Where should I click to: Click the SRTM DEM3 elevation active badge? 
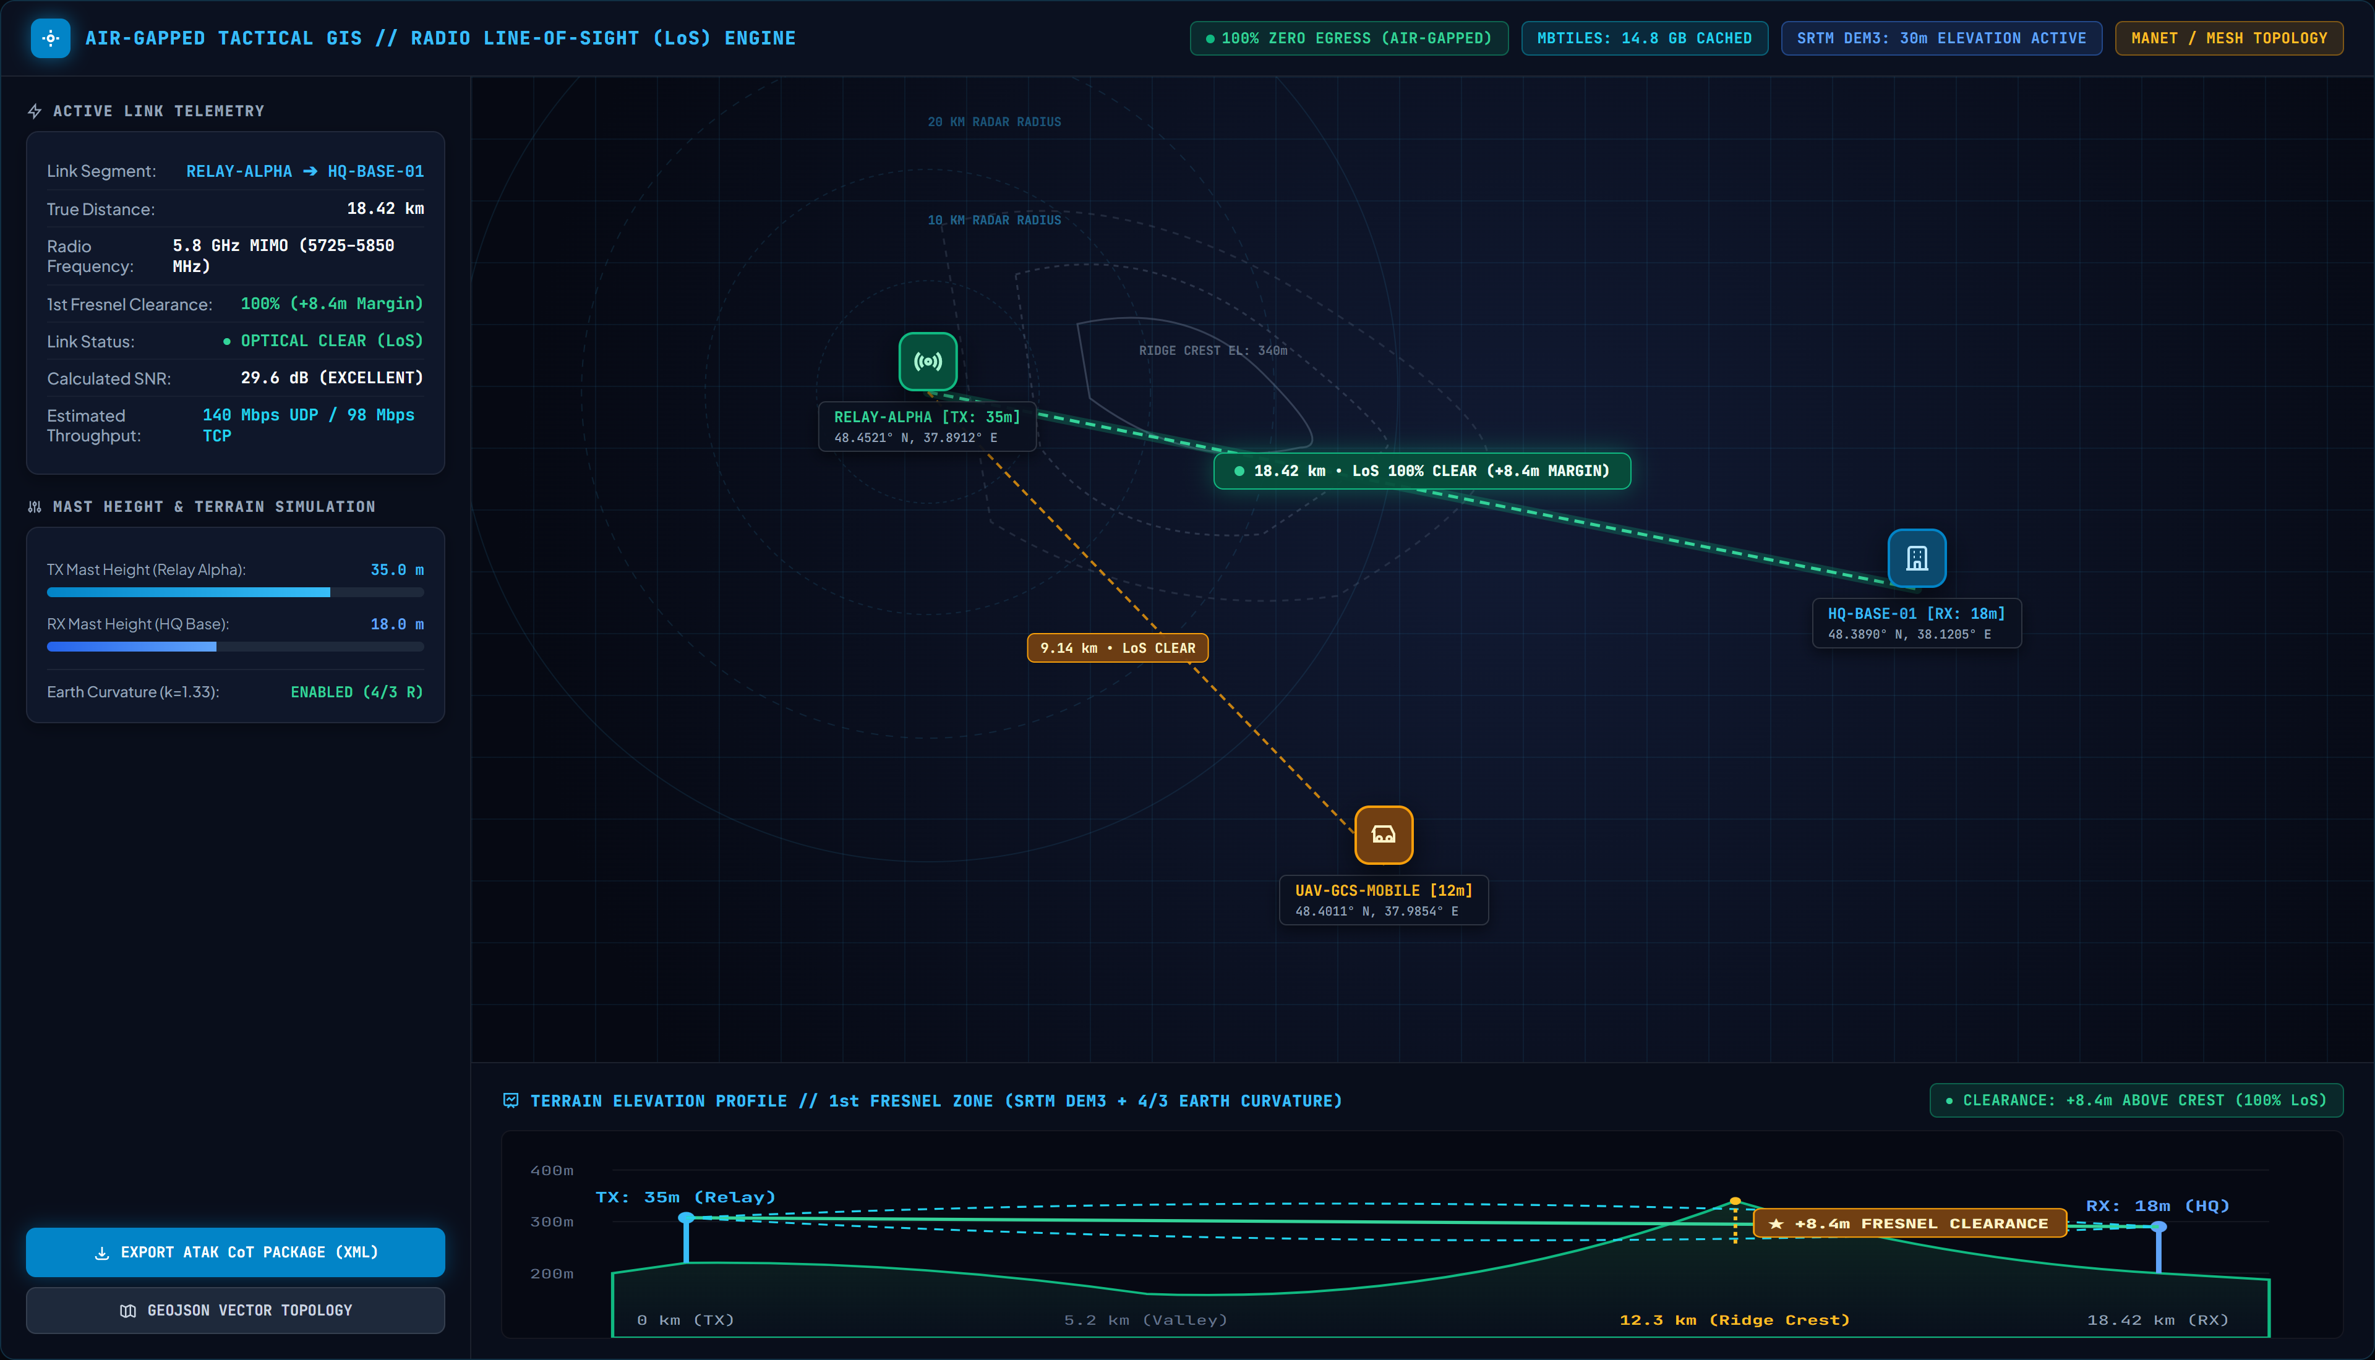tap(1941, 38)
